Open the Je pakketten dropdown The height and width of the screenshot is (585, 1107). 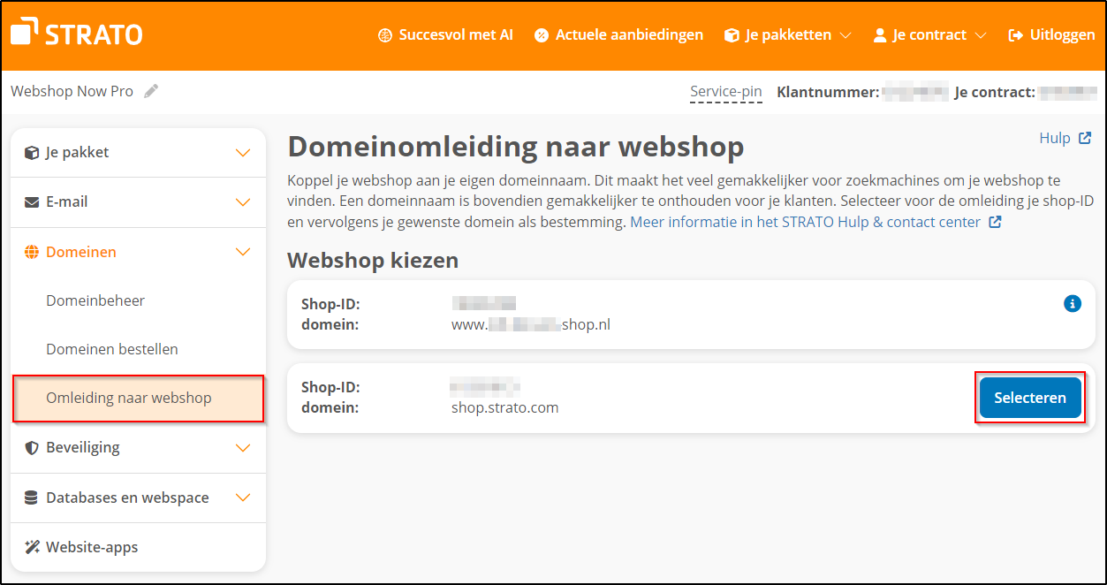click(x=785, y=34)
